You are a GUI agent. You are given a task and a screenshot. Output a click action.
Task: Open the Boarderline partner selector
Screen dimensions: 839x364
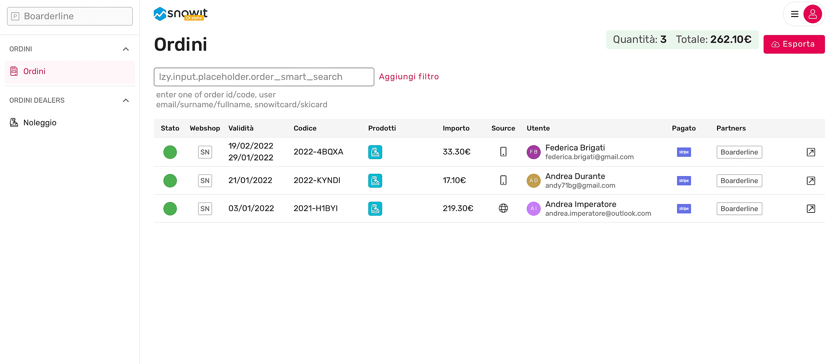tap(70, 16)
